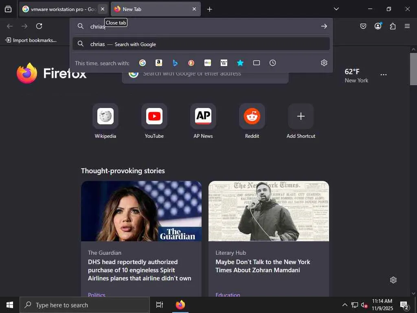Close the vmware workstation pro tab
The width and height of the screenshot is (417, 313).
tap(103, 9)
